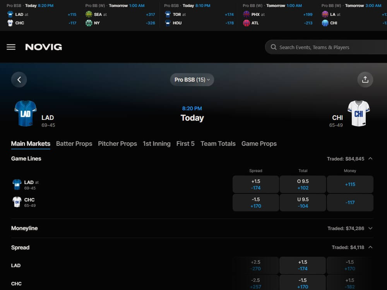The height and width of the screenshot is (290, 387).
Task: Click NY basketball icon in ticker
Action: coord(89,23)
